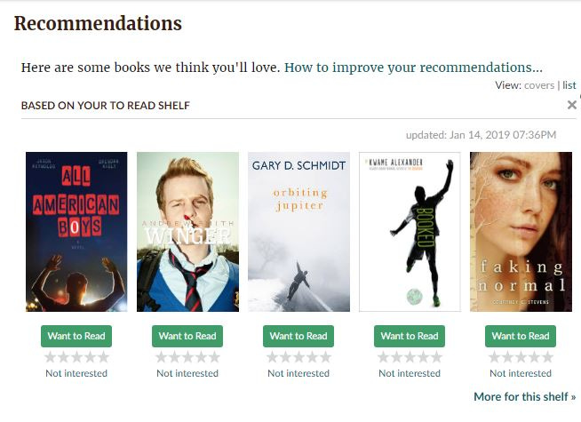Image resolution: width=581 pixels, height=422 pixels.
Task: Open the Orbiting Jupiter book cover
Action: pos(298,232)
